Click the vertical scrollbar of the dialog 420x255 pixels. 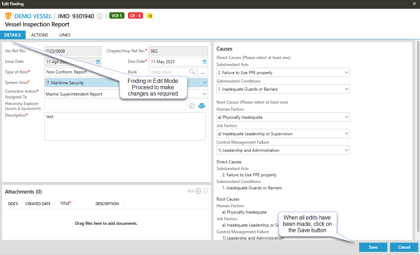point(418,137)
